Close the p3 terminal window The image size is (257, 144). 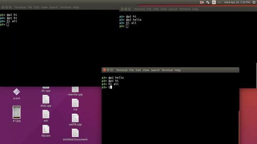(104, 70)
